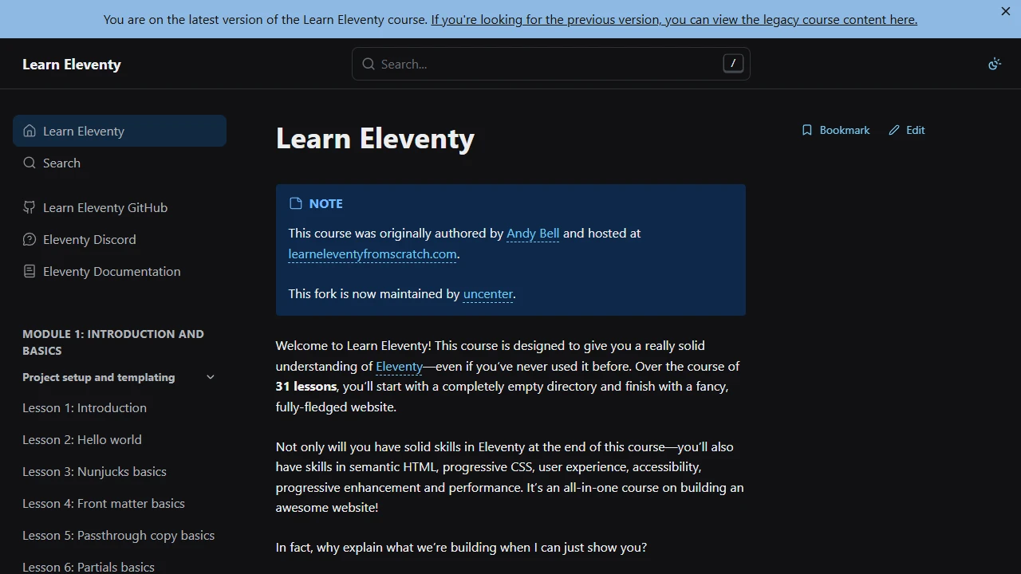
Task: Follow the Andy Bell author link
Action: click(532, 233)
